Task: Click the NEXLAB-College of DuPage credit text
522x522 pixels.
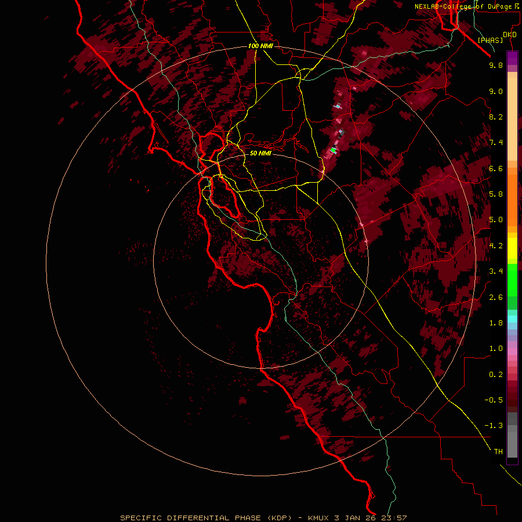Action: click(x=463, y=6)
